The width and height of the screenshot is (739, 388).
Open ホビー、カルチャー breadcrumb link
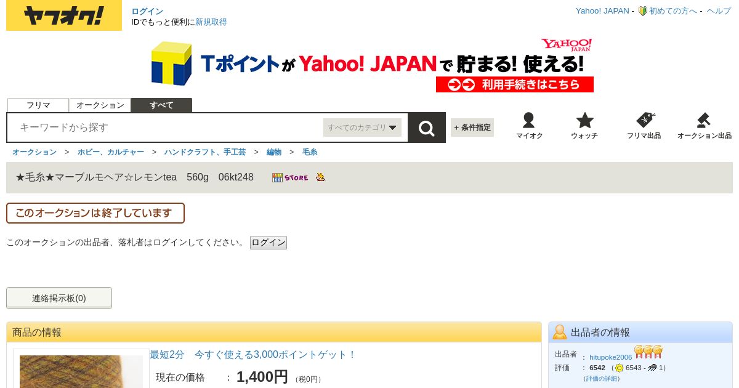111,152
